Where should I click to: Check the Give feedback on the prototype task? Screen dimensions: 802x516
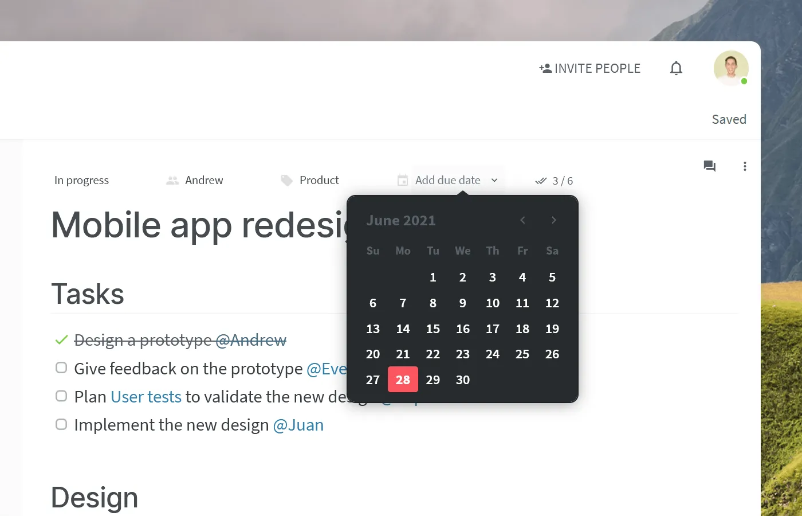click(61, 368)
